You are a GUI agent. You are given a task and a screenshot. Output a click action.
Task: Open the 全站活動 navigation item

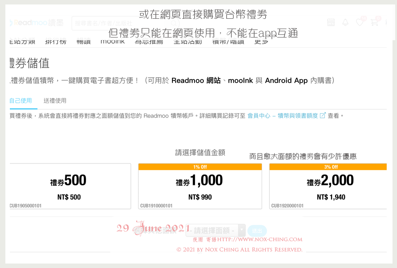pyautogui.click(x=188, y=42)
